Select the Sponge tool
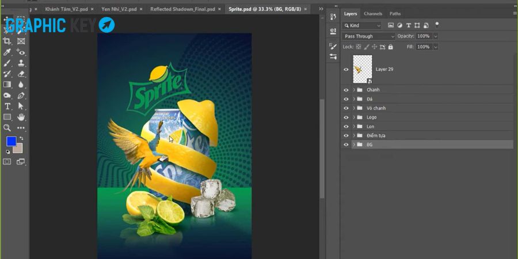This screenshot has height=259, width=518. point(7,96)
